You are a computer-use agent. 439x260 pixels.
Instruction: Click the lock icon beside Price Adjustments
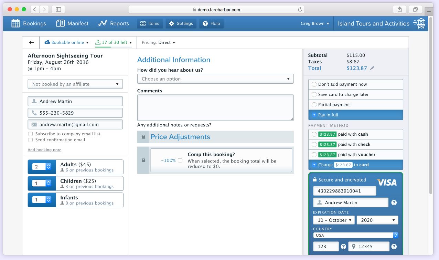(143, 137)
